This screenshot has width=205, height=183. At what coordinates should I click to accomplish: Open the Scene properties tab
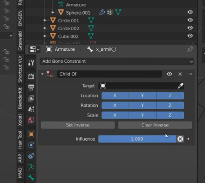click(x=31, y=109)
